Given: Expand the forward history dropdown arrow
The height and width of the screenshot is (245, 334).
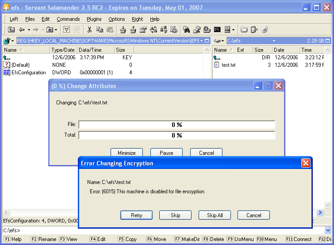Looking at the screenshot, I should click(43, 30).
